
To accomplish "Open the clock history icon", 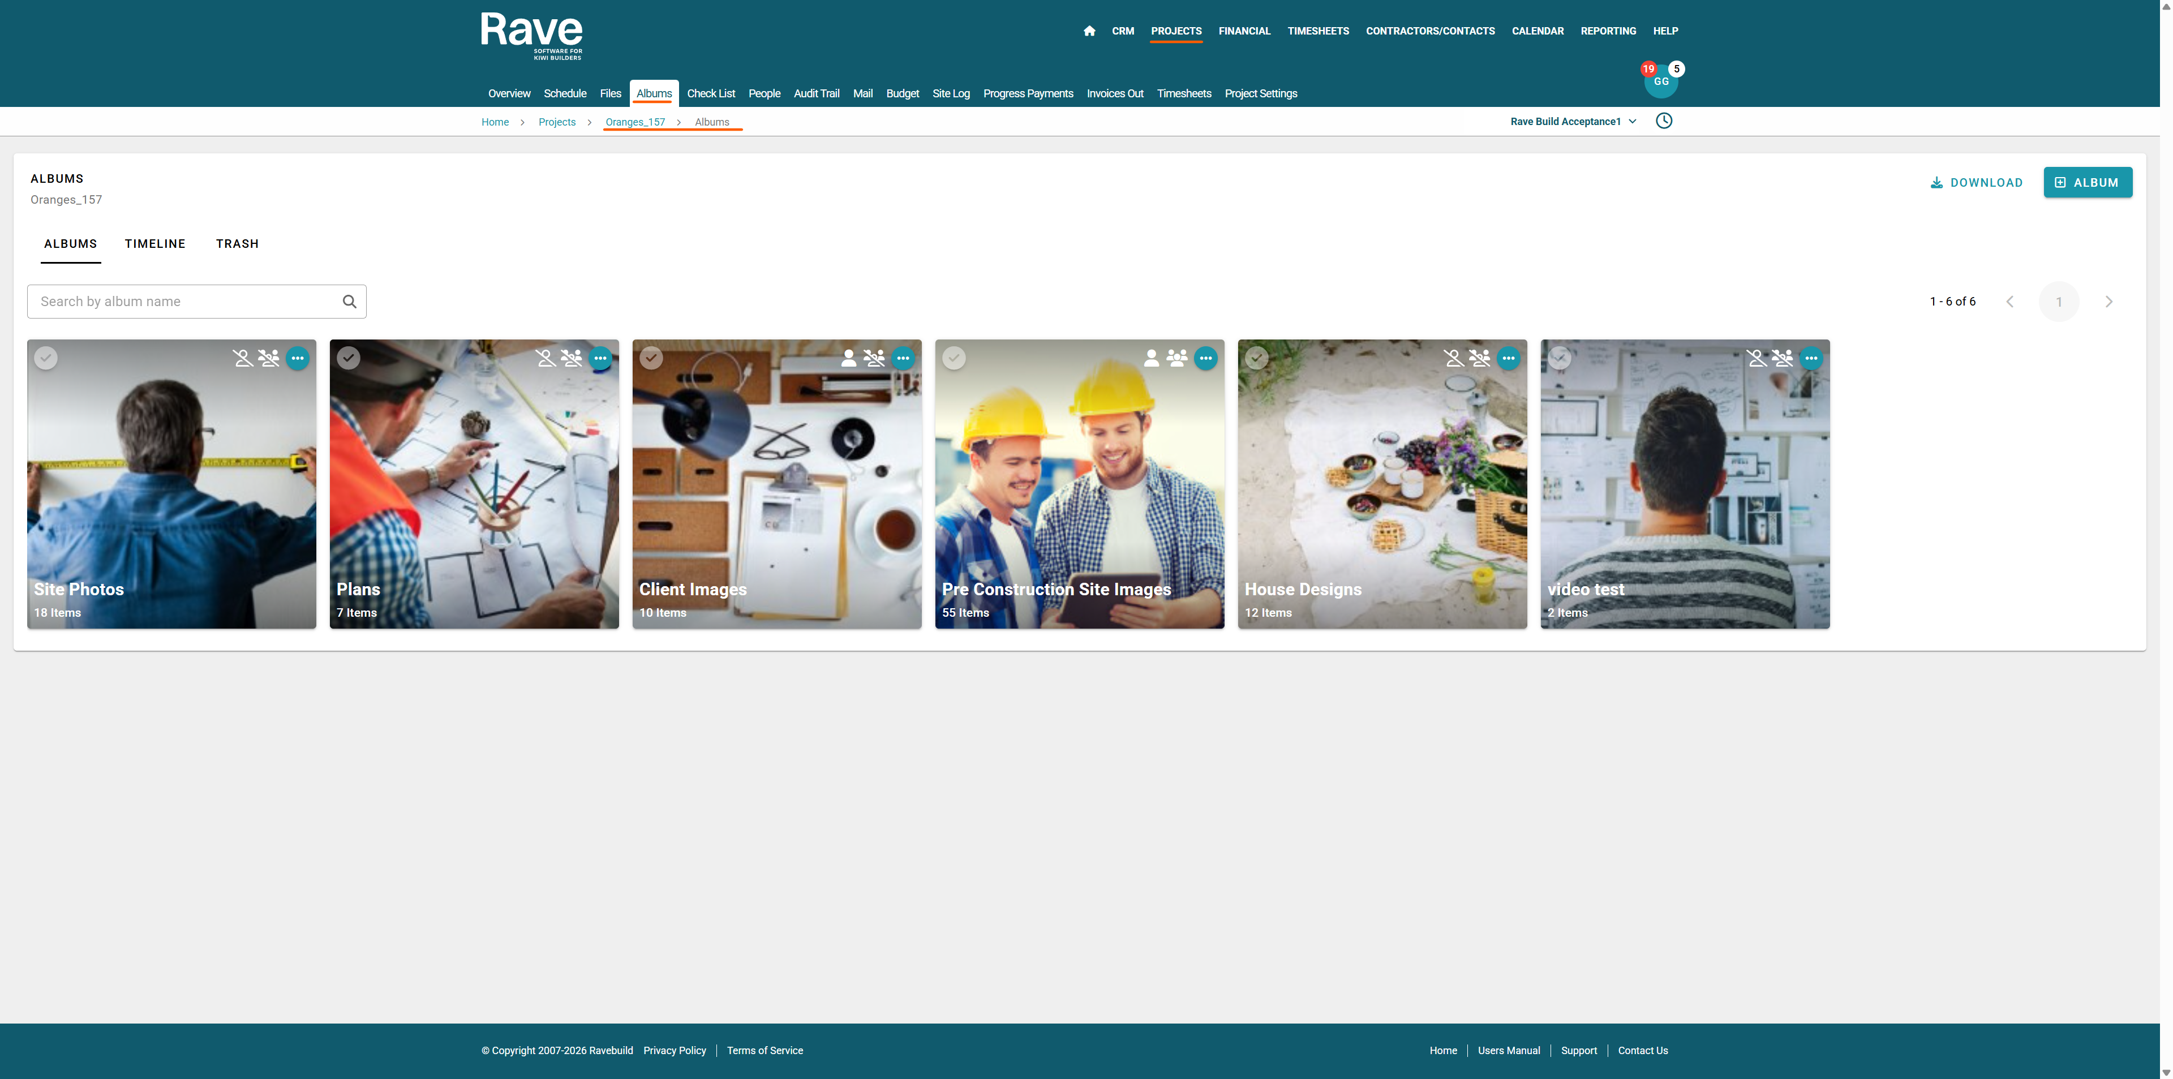I will pyautogui.click(x=1664, y=121).
